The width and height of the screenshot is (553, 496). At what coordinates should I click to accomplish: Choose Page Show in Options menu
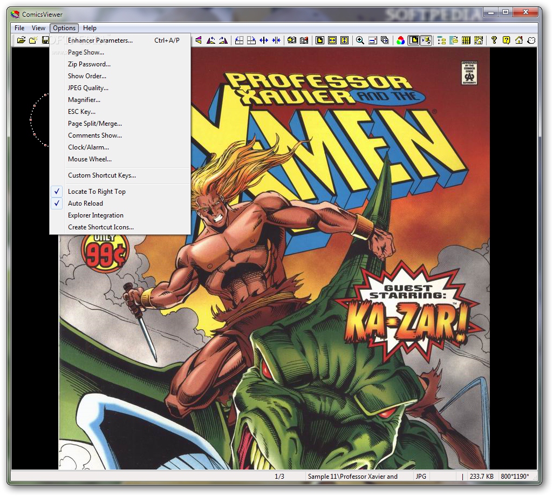coord(120,52)
